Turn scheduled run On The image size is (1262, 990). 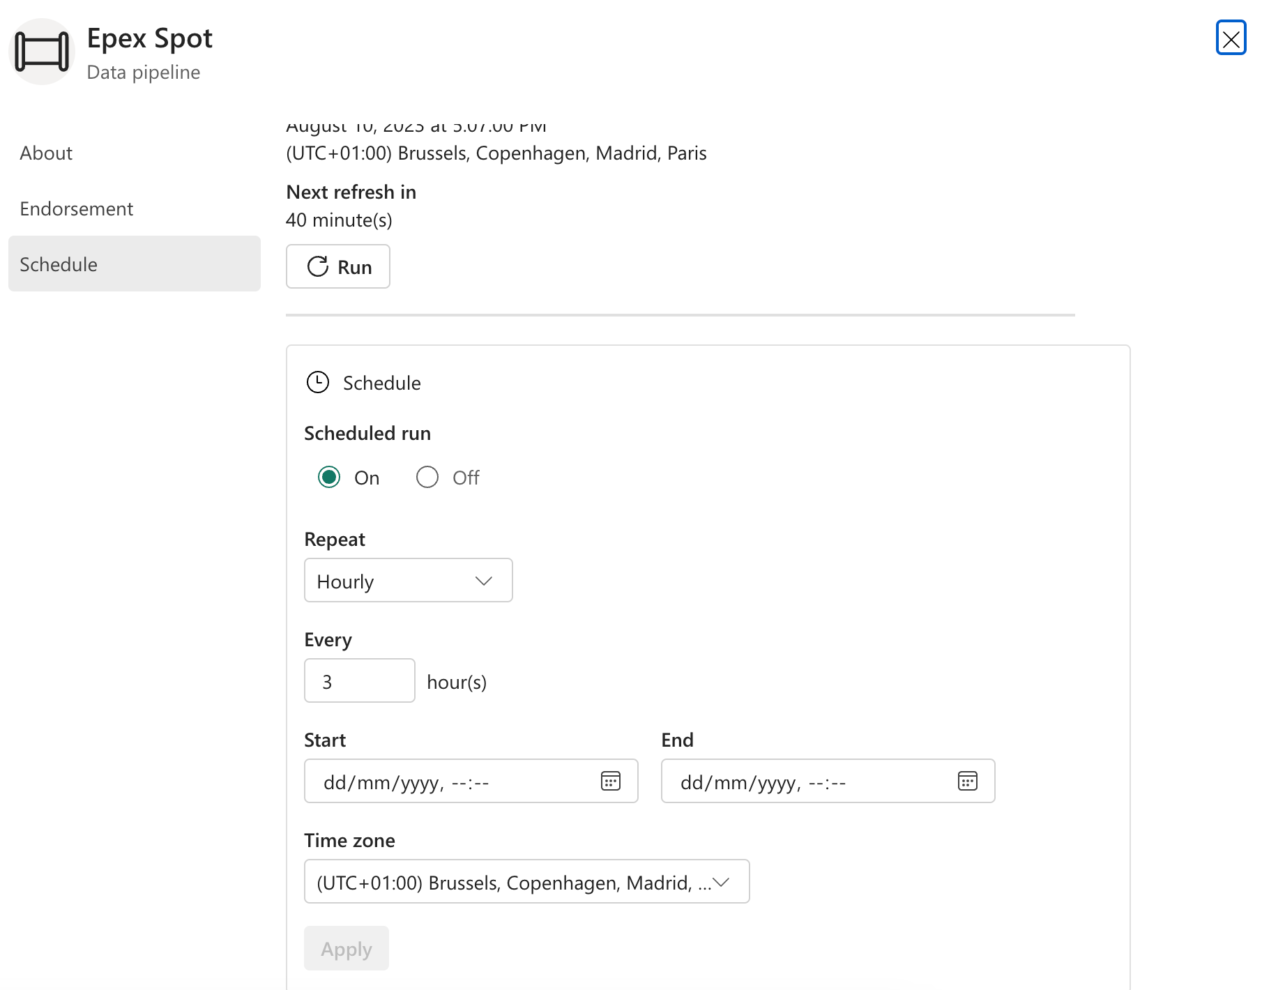tap(329, 478)
